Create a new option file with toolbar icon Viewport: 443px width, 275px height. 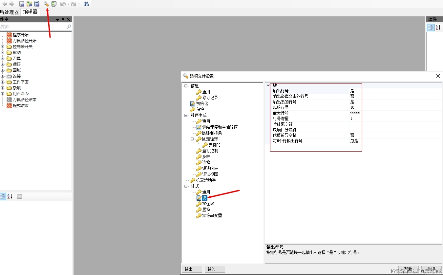click(22, 4)
